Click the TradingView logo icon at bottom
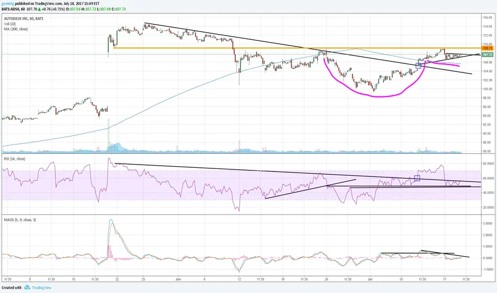Screen dimensions: 497x293 [x=27, y=287]
